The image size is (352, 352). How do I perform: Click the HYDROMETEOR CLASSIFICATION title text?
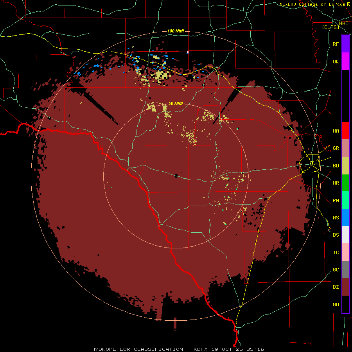(137, 349)
